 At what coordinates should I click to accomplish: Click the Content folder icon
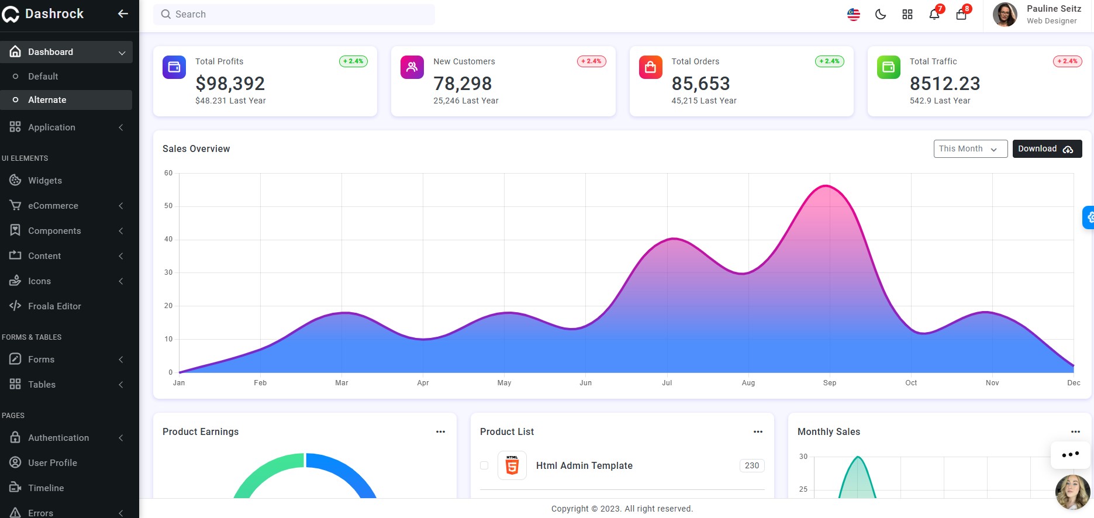pyautogui.click(x=15, y=255)
